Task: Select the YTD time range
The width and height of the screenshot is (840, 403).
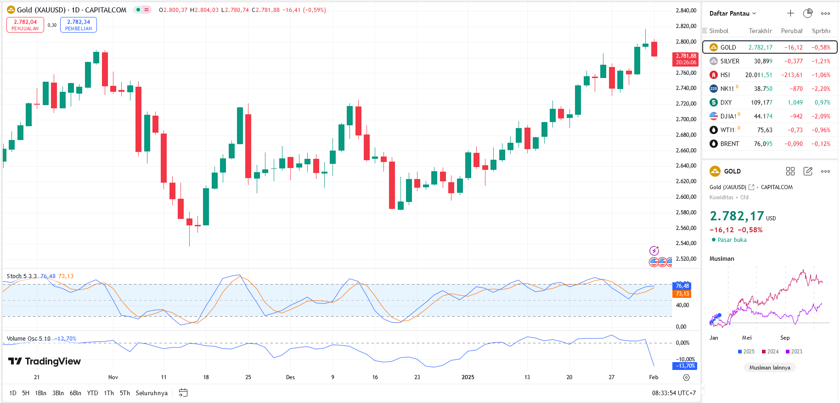Action: point(92,393)
